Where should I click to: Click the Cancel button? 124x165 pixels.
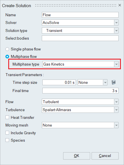click(x=105, y=156)
